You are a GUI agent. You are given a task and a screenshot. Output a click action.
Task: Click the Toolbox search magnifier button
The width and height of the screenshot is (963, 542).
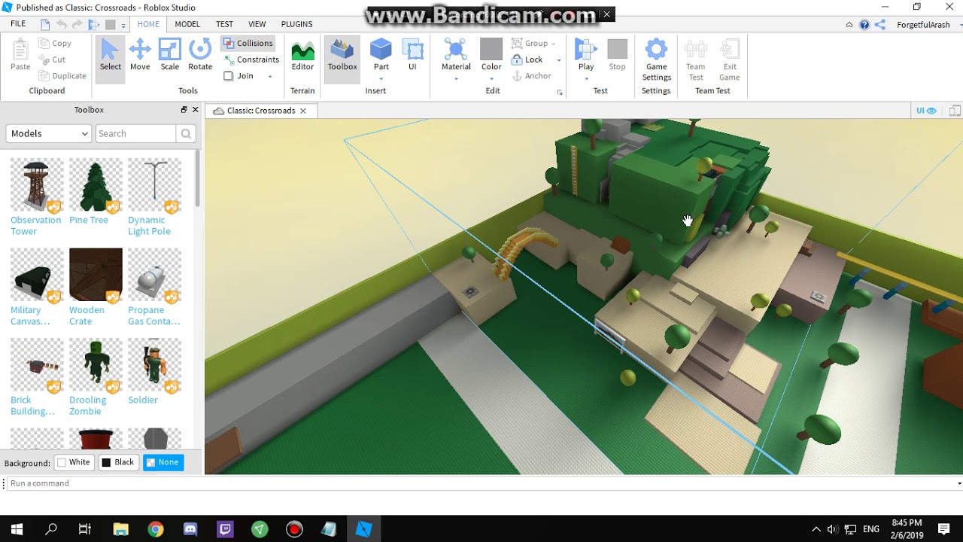[186, 133]
